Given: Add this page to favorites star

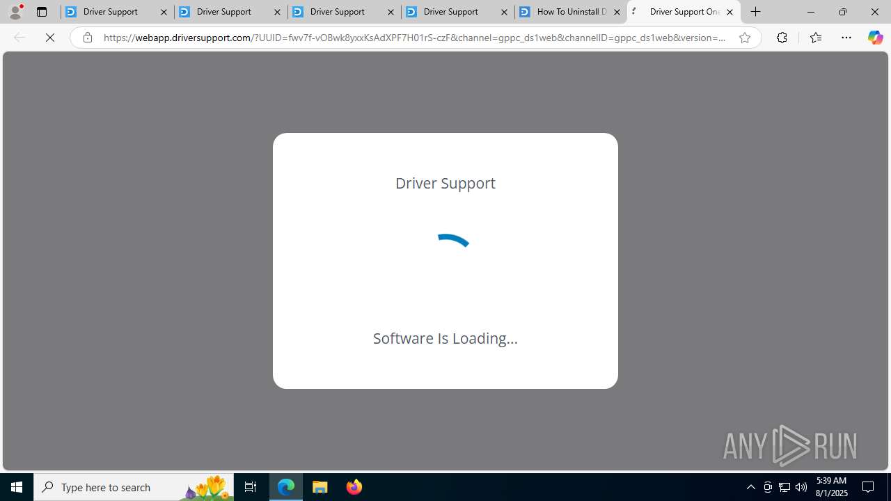Looking at the screenshot, I should (744, 38).
